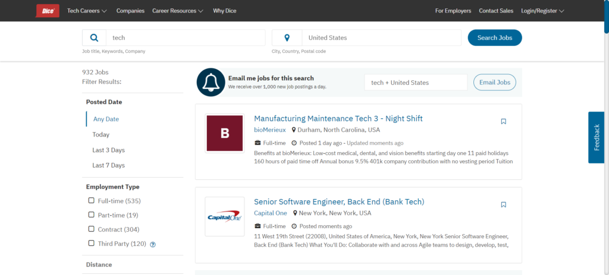
Task: Click the tech + United States email search field
Action: click(416, 83)
